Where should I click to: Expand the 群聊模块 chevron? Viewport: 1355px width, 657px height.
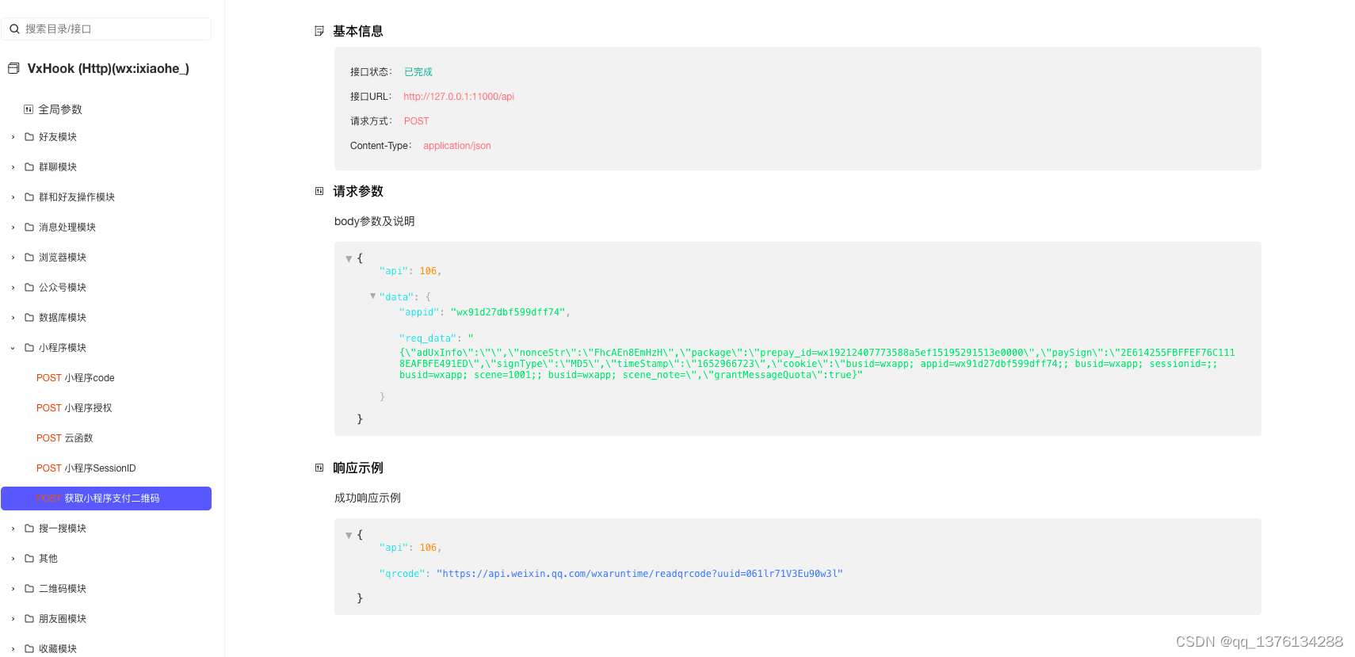[x=13, y=167]
